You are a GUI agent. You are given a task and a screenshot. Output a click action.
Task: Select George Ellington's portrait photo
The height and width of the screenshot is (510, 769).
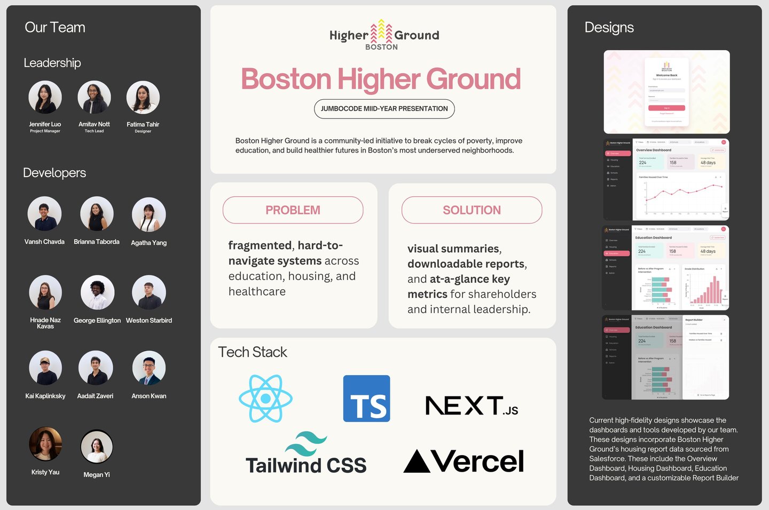point(97,292)
